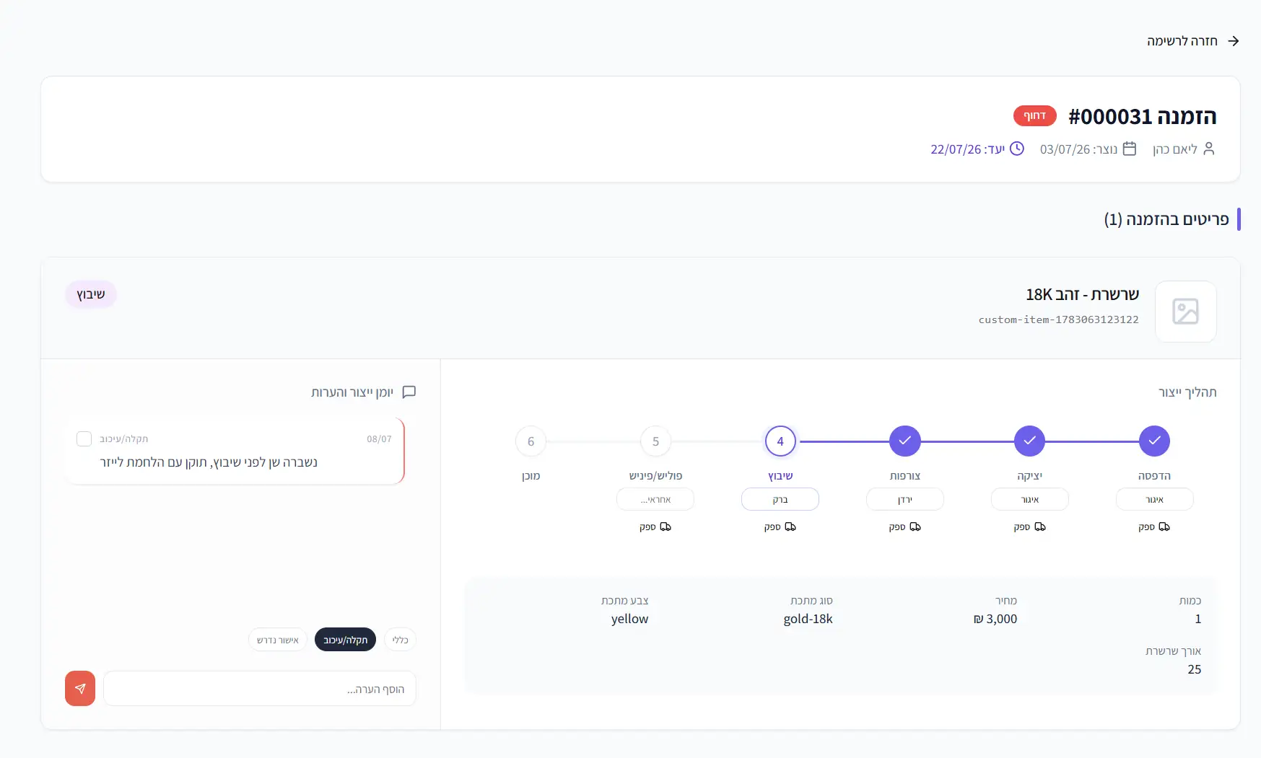Click the created date 03/07/26 text
Viewport: 1261px width, 758px height.
point(1065,149)
